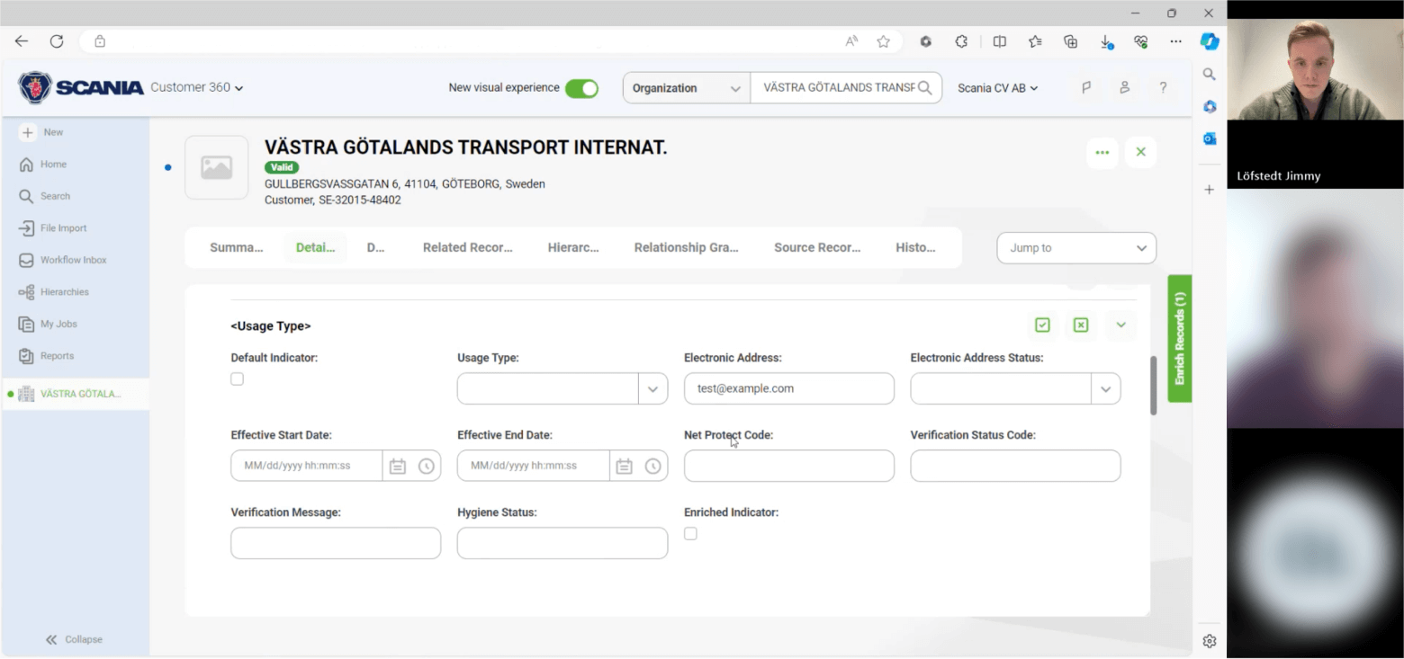Select the Details tab

pyautogui.click(x=316, y=247)
